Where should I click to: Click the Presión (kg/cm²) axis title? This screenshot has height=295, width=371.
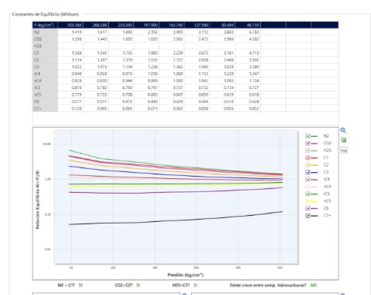(x=186, y=275)
